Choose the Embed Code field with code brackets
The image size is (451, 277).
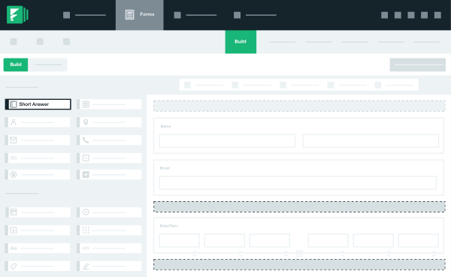109,248
